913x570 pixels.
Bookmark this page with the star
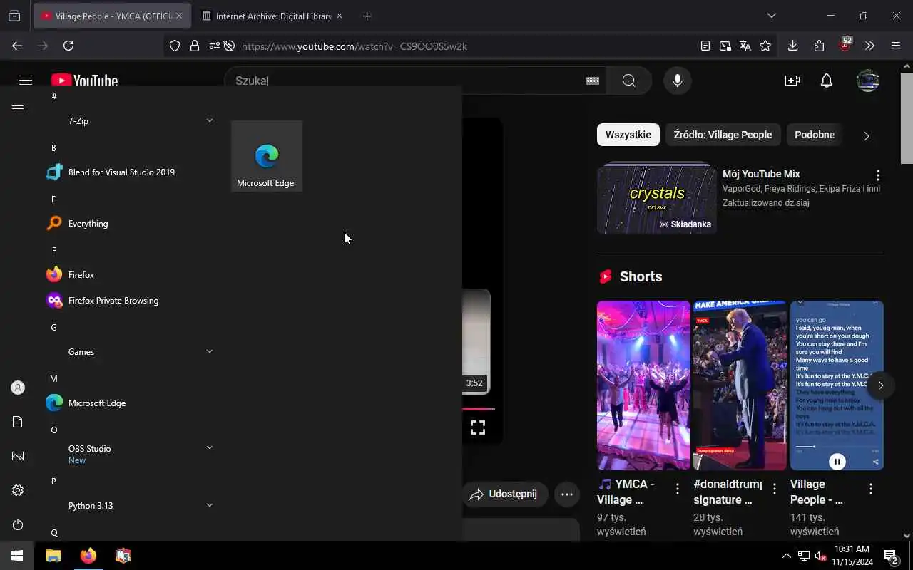[765, 46]
